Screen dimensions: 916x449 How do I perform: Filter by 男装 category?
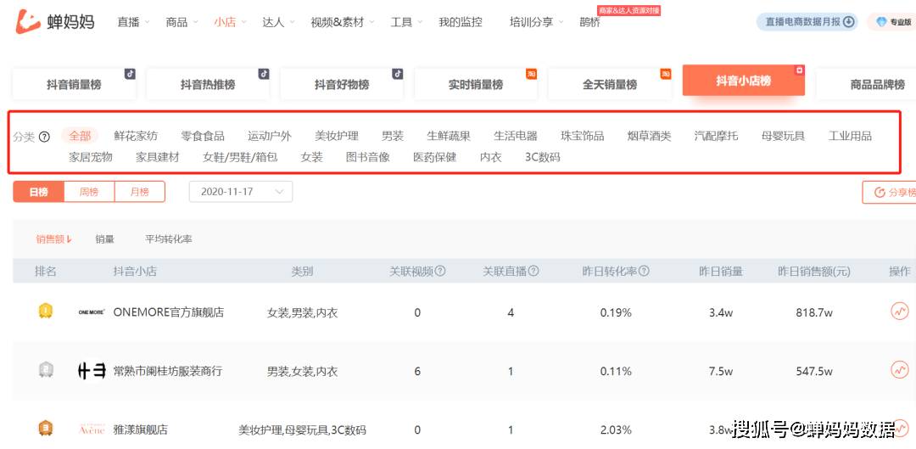pyautogui.click(x=393, y=136)
